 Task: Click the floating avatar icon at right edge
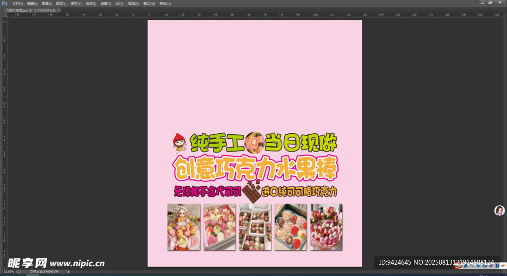click(500, 211)
